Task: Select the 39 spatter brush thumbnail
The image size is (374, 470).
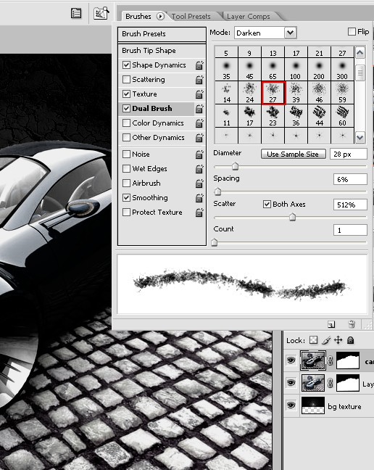Action: pyautogui.click(x=296, y=93)
